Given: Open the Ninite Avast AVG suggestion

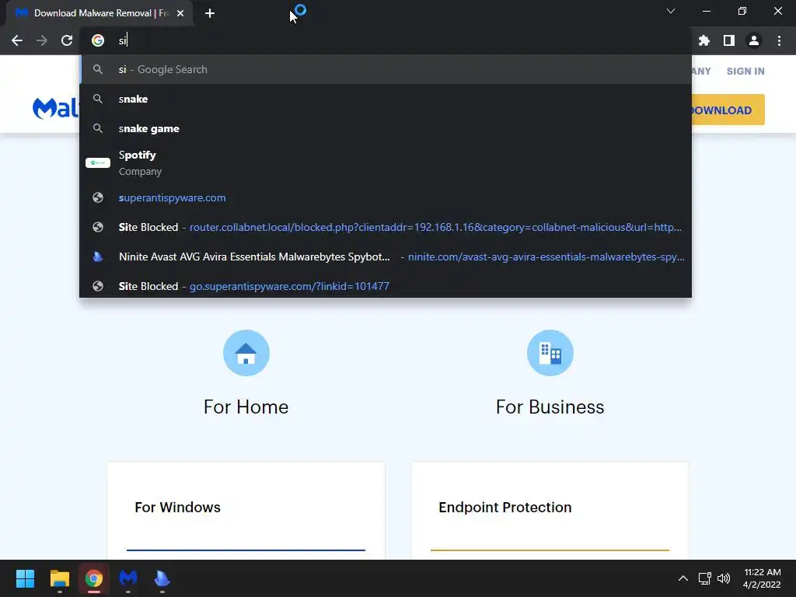Looking at the screenshot, I should 386,257.
